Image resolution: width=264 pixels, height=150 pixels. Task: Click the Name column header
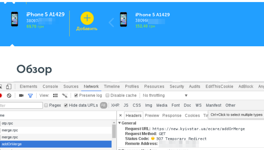tap(58, 115)
